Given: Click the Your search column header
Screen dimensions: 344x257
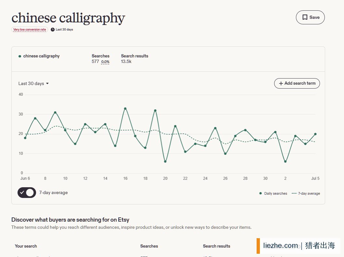Looking at the screenshot, I should [x=26, y=246].
